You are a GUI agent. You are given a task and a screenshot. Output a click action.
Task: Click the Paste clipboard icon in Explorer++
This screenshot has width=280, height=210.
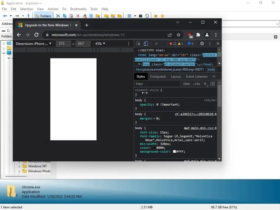coord(71,16)
